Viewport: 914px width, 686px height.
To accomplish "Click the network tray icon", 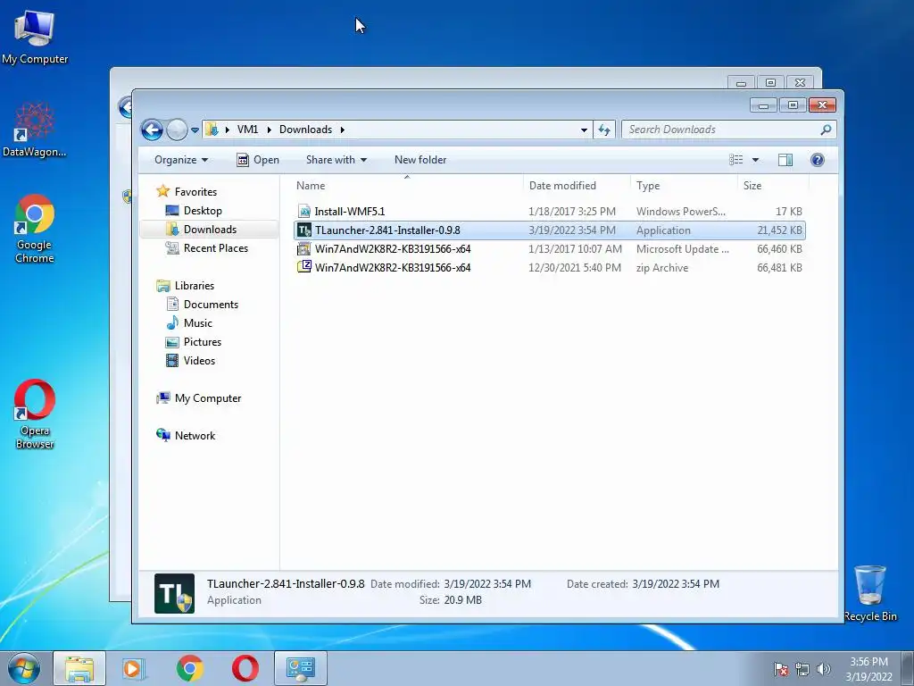I will tap(802, 669).
